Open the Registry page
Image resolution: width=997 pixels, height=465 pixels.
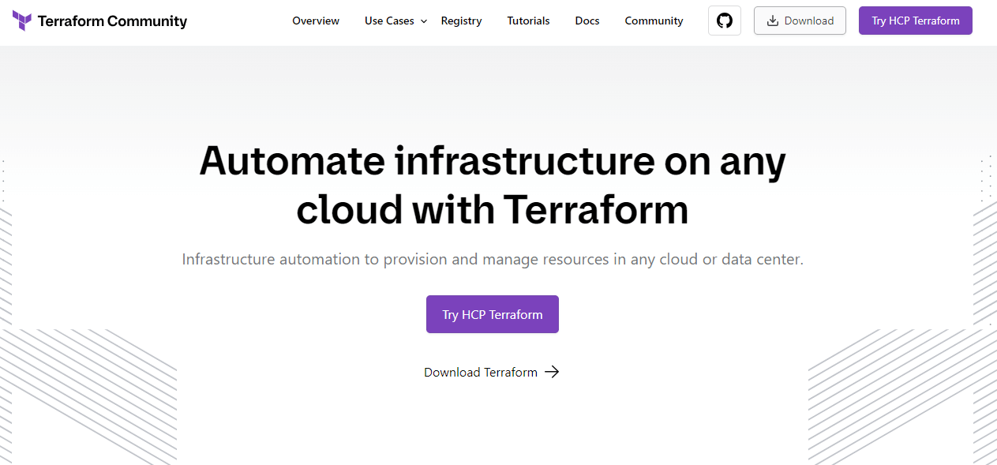coord(461,21)
